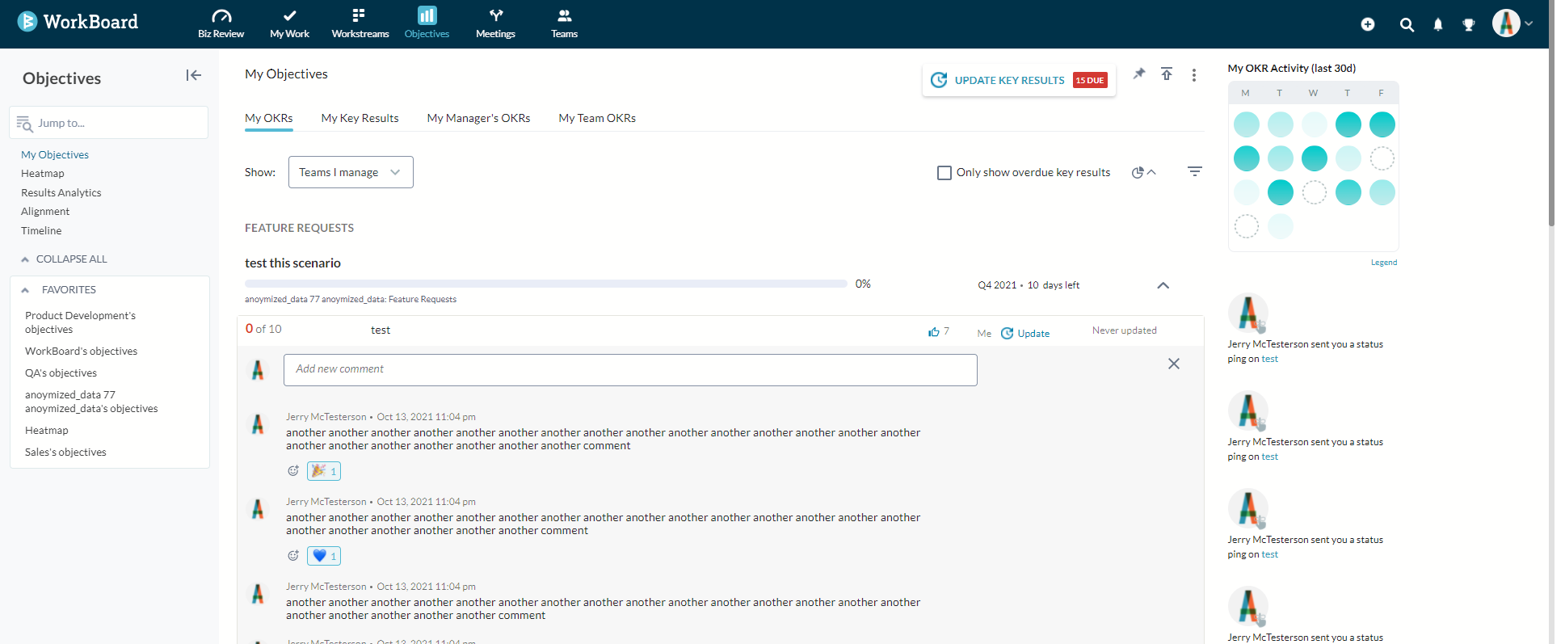Screen dimensions: 1565x644
Task: Switch to My Key Results tab
Action: click(360, 118)
